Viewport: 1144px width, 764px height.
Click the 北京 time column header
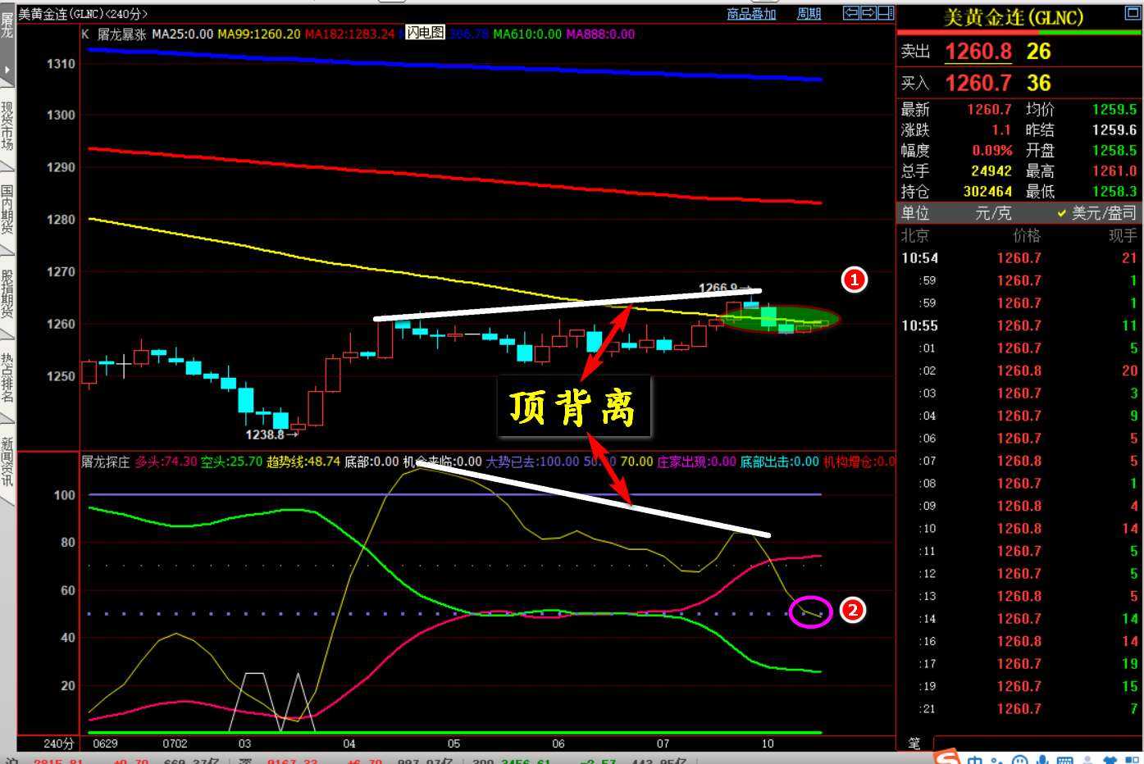pyautogui.click(x=915, y=235)
